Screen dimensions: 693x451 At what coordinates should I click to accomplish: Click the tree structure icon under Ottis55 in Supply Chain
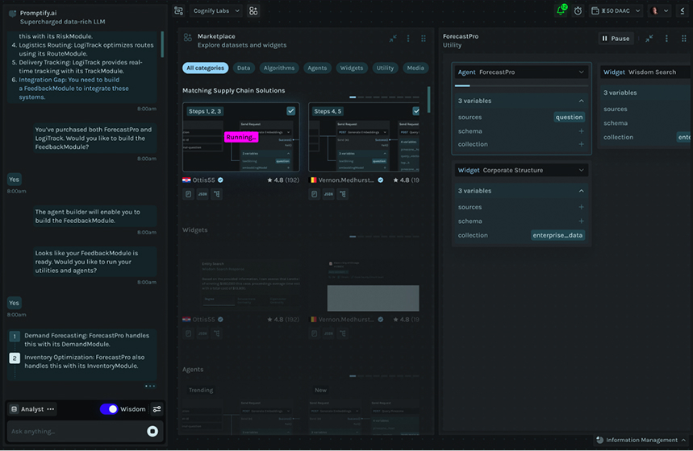pos(216,194)
